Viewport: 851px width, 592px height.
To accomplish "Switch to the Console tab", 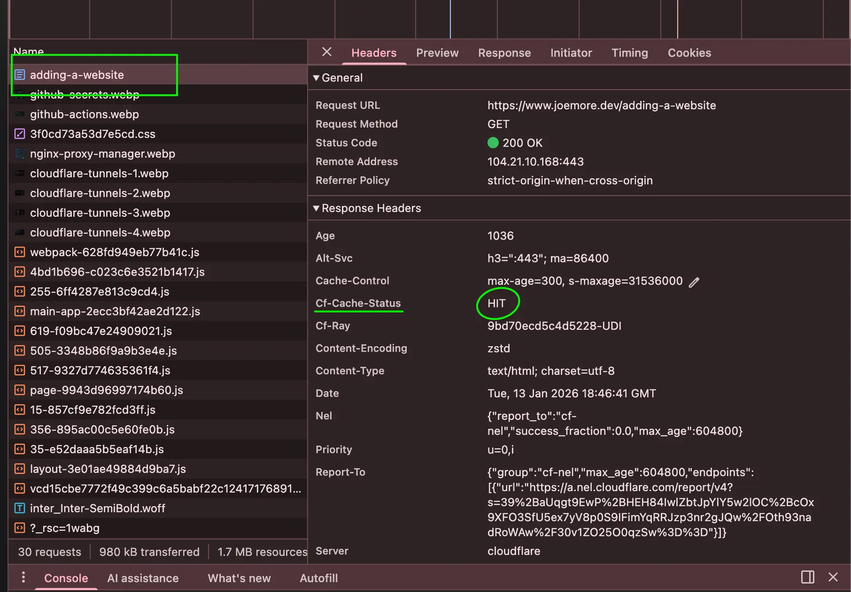I will pyautogui.click(x=66, y=578).
